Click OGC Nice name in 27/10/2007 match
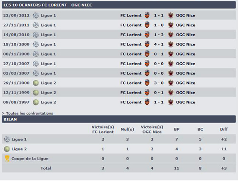This screenshot has width=238, height=181. (186, 64)
